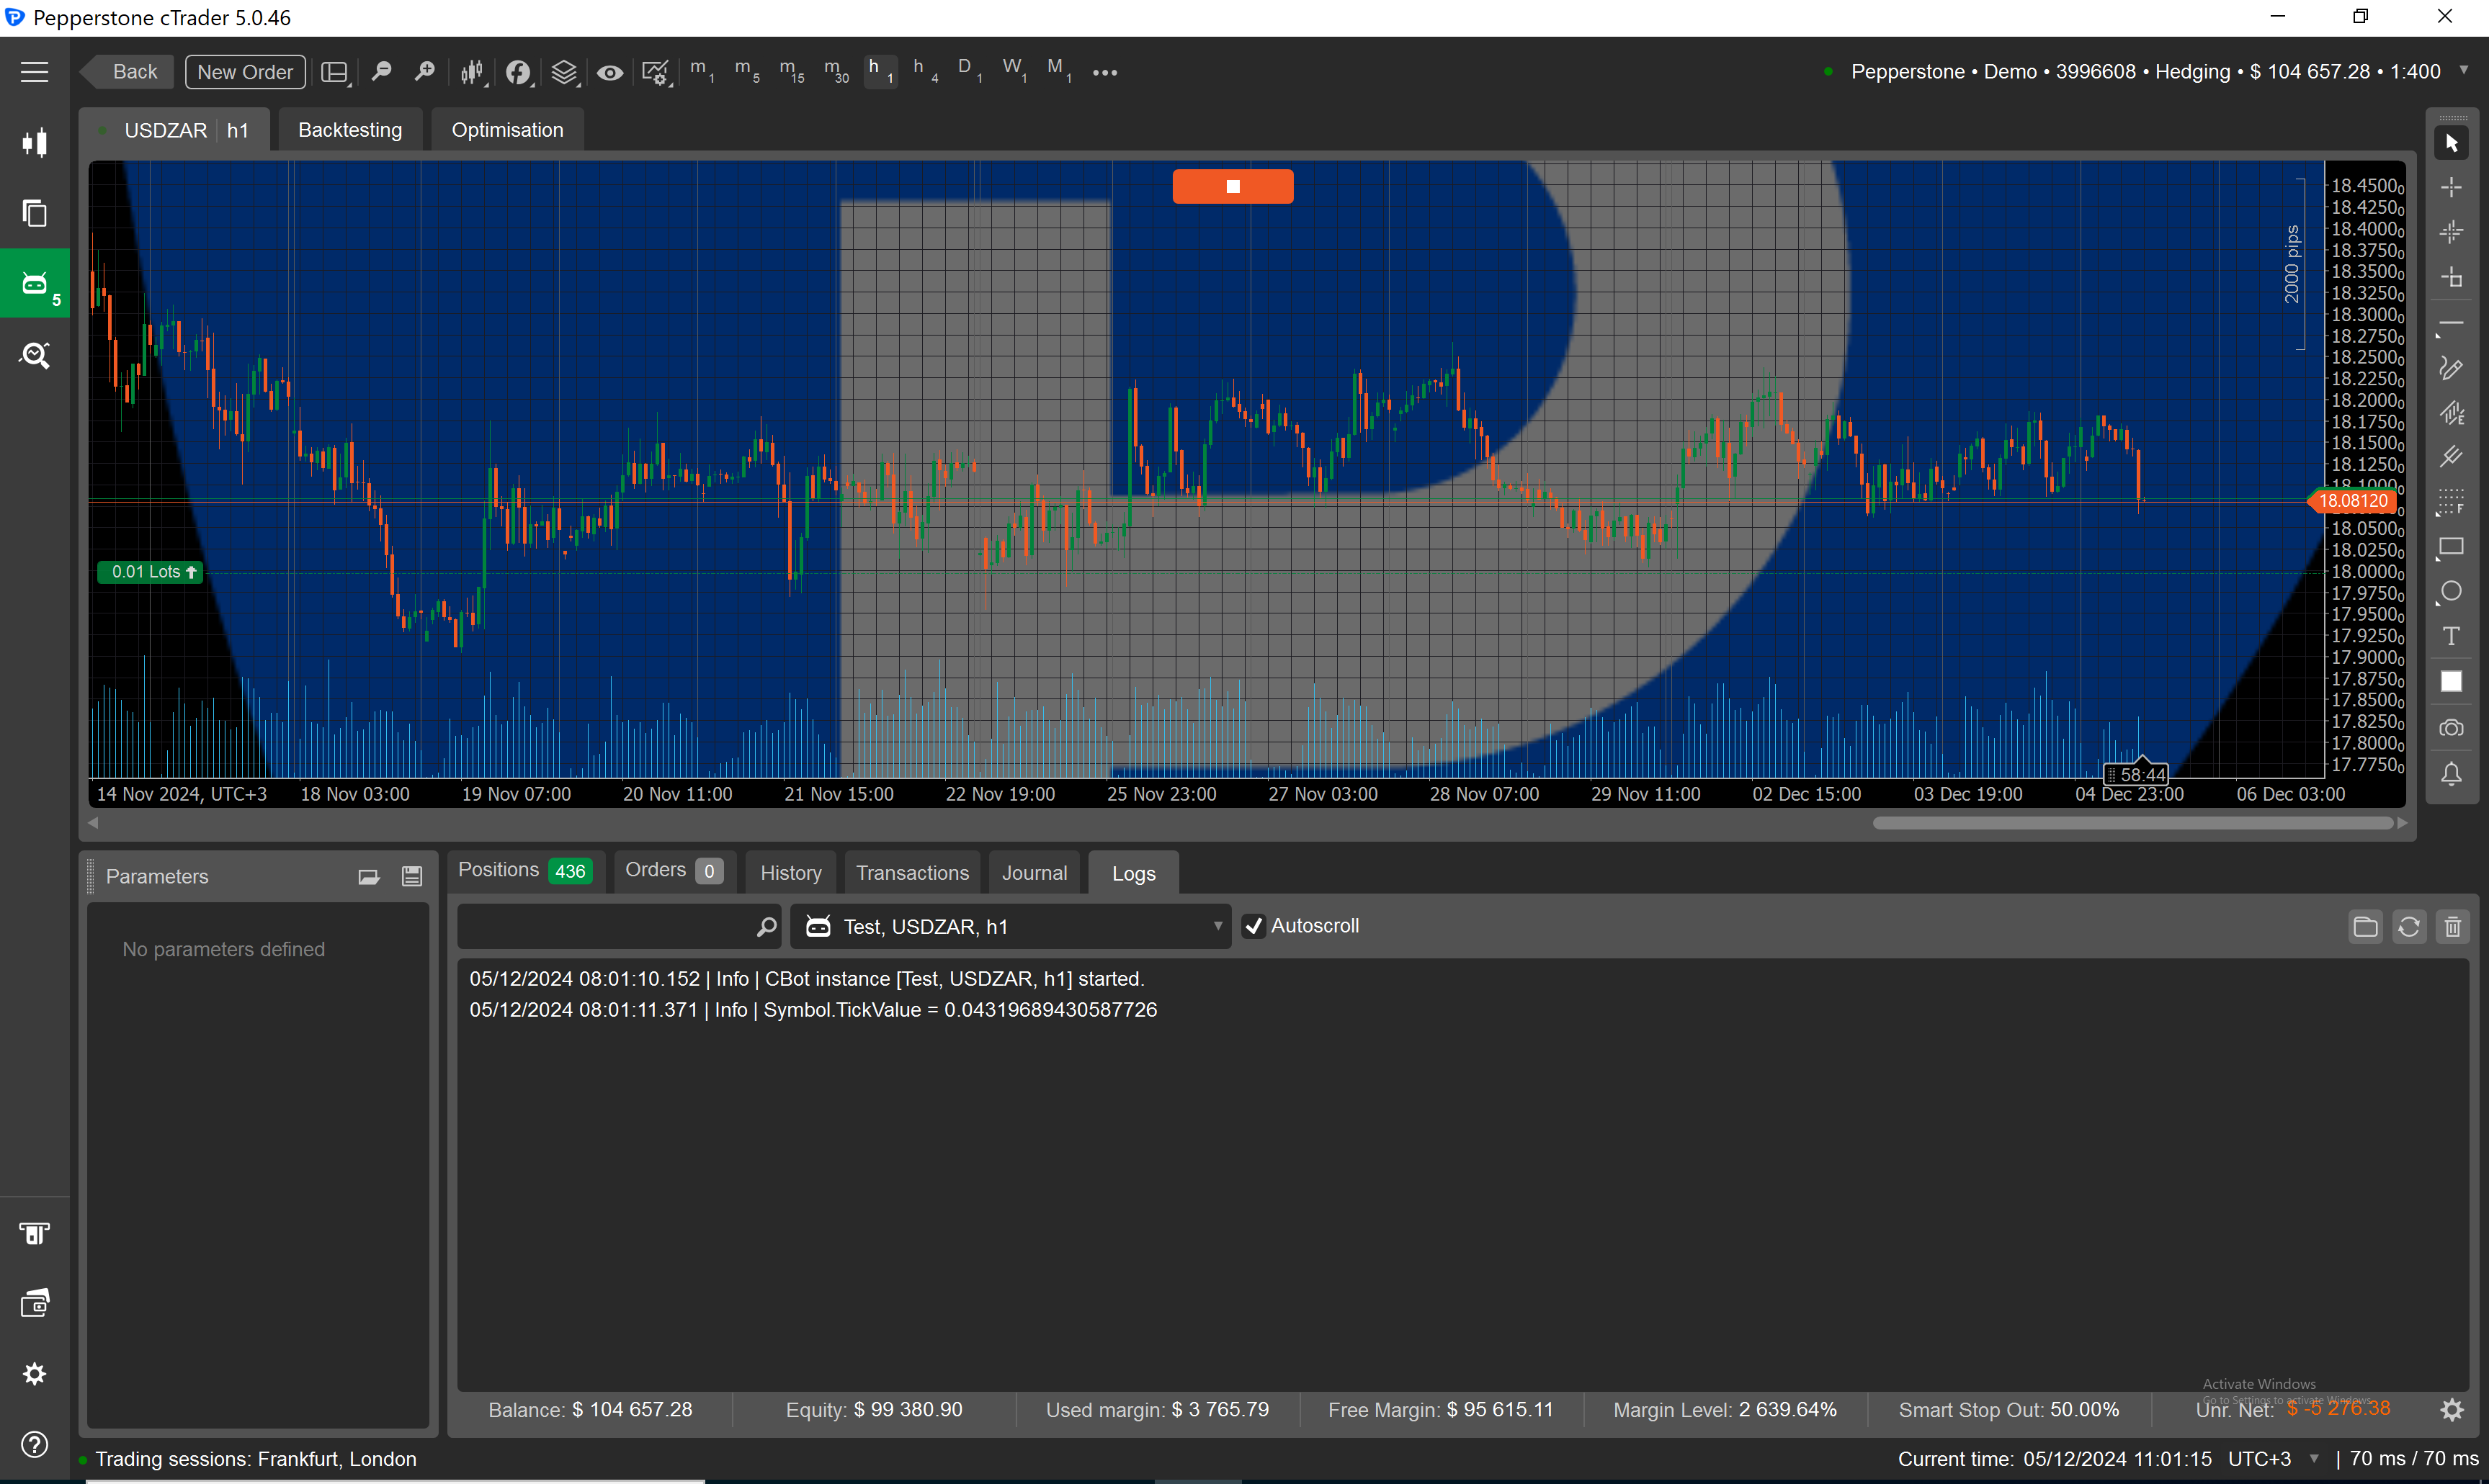Open the chart layout mode dropdown
The width and height of the screenshot is (2489, 1484).
coord(335,72)
